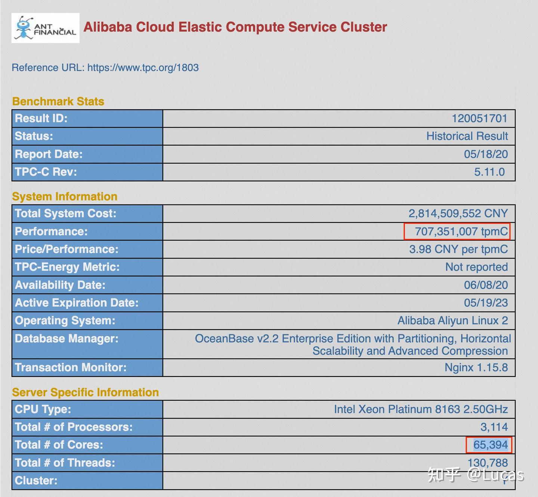Click the TPC-C Rev value 5.11.0
The height and width of the screenshot is (497, 538).
click(x=489, y=172)
